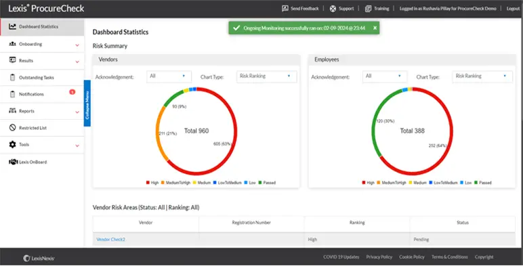Click the Reports icon in sidebar
This screenshot has width=523, height=266.
tap(12, 111)
